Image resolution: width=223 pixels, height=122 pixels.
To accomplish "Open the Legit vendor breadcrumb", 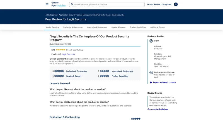I will coord(108,15).
